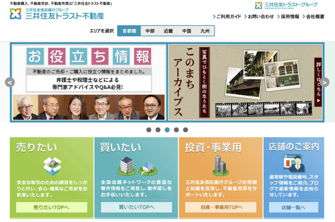335x222 pixels.
Task: Click the 売りたい heading
Action: pos(36,148)
